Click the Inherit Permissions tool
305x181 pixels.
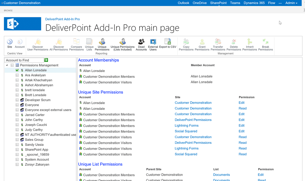tap(250, 45)
